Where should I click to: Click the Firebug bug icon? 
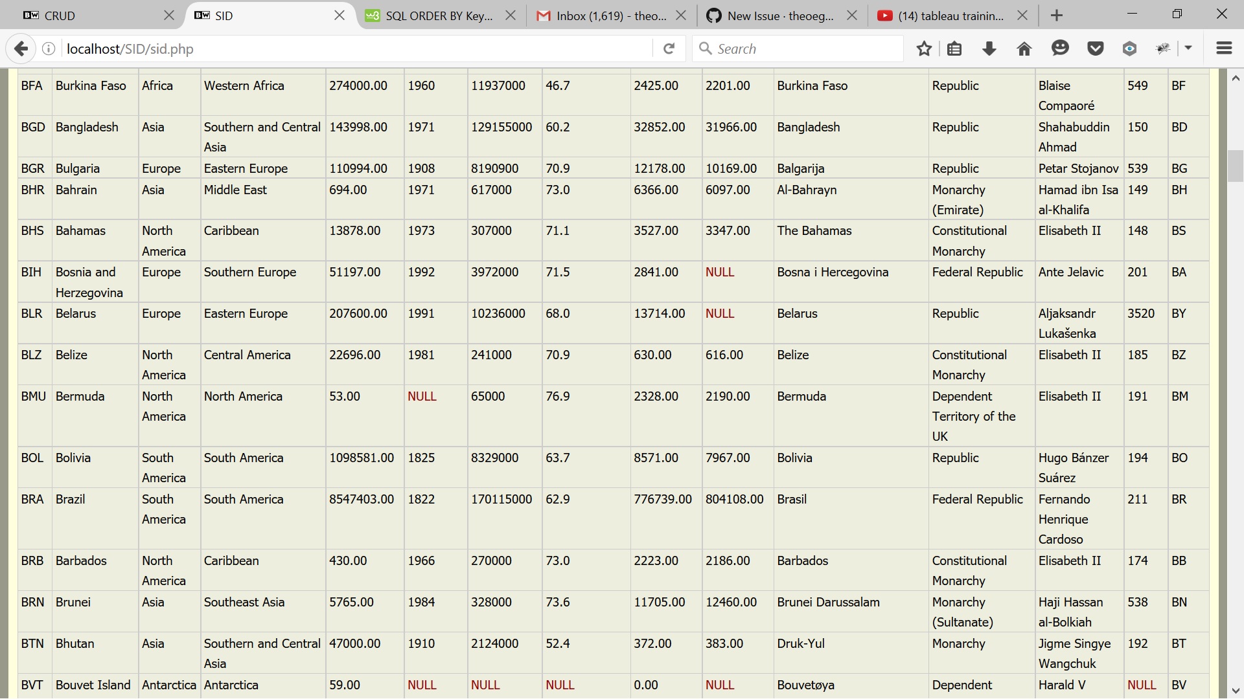(1164, 49)
